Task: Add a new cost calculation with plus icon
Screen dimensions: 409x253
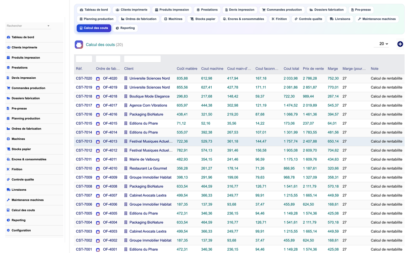Action: coord(400,44)
